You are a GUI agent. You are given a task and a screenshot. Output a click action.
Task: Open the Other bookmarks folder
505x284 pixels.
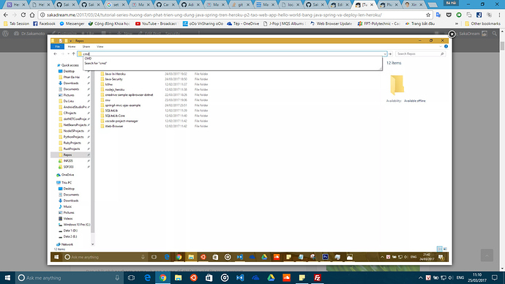tap(482, 23)
